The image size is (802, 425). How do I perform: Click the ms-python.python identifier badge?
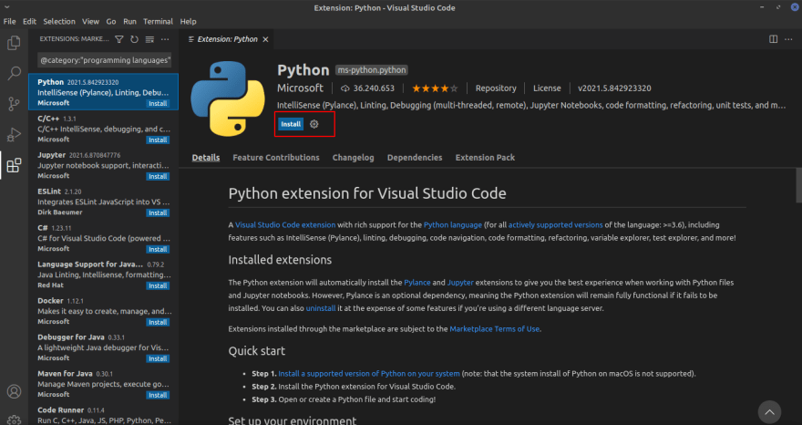point(372,70)
